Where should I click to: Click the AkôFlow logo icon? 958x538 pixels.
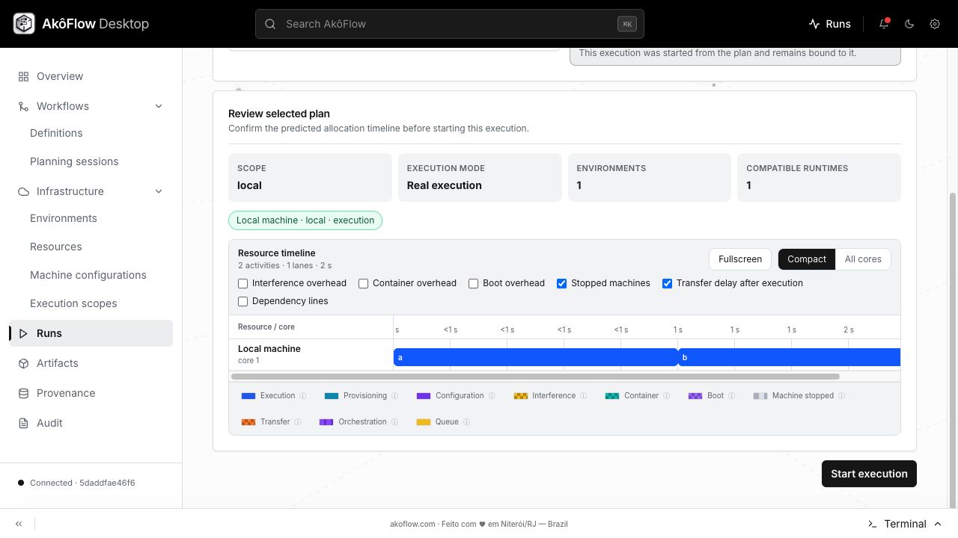(x=24, y=24)
